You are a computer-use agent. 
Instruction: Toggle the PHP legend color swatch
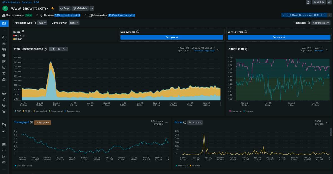[15, 111]
